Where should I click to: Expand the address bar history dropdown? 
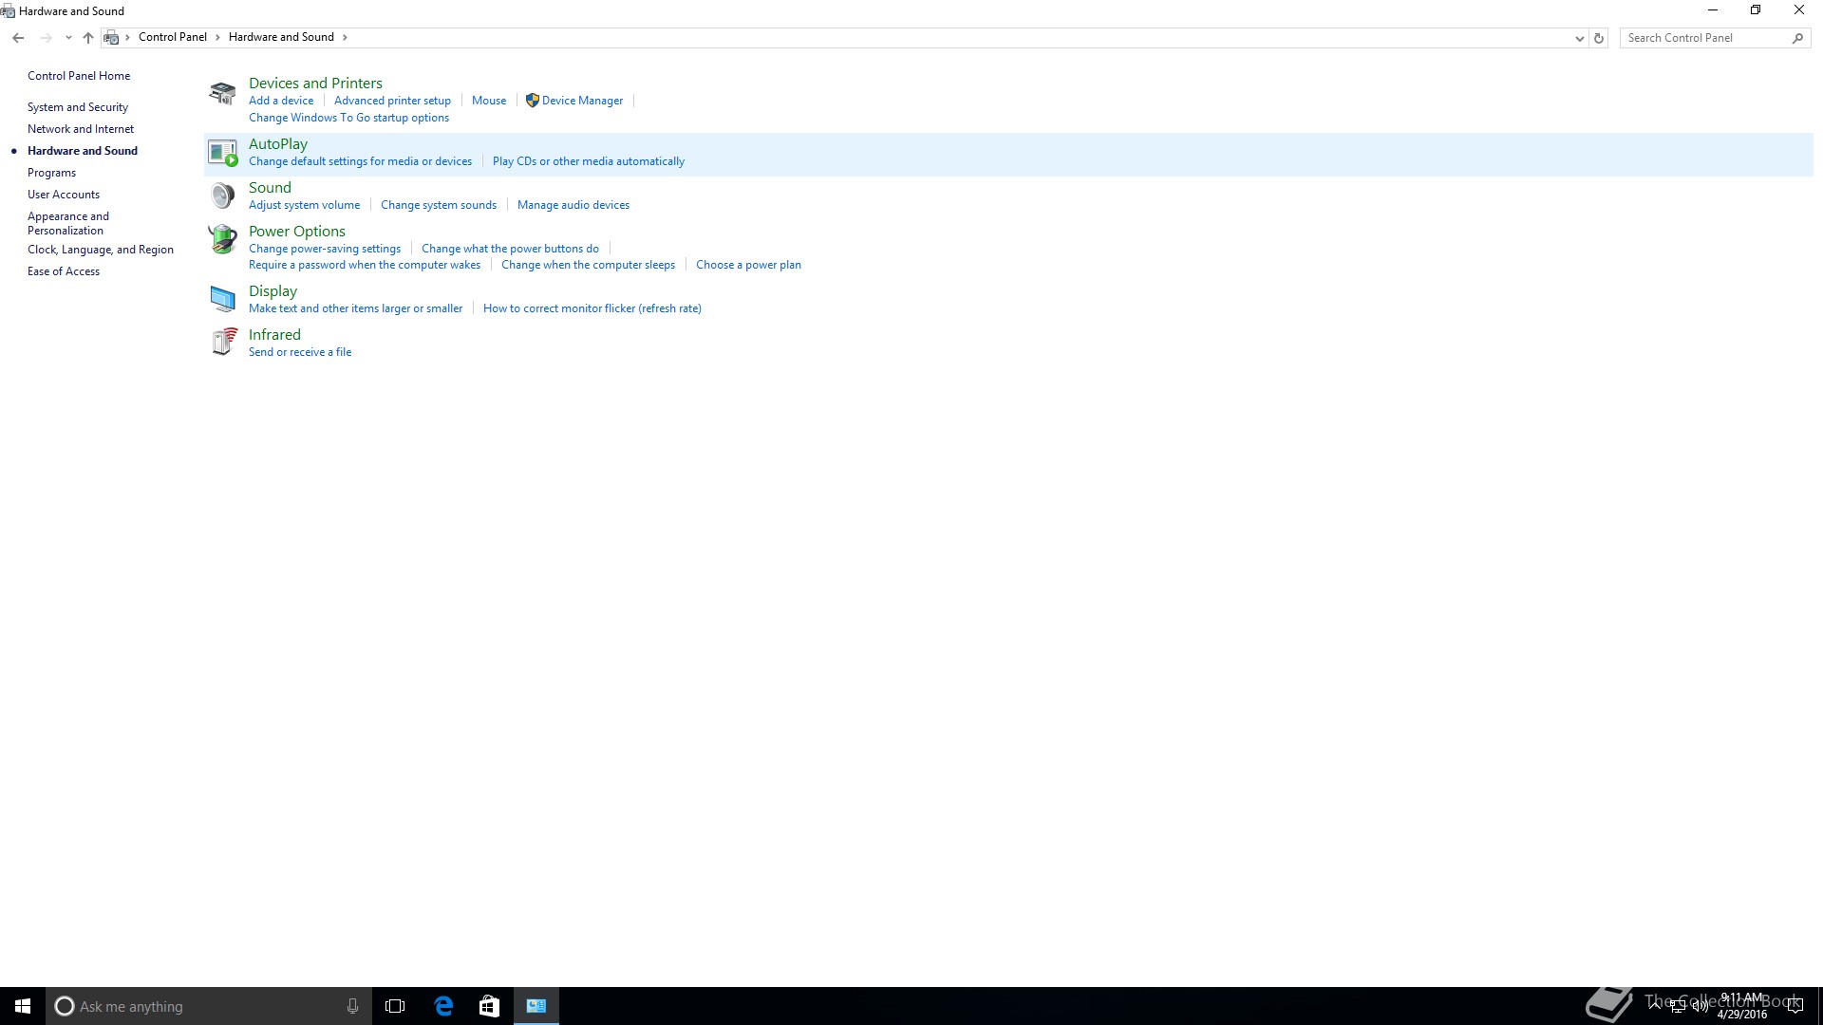(1579, 38)
